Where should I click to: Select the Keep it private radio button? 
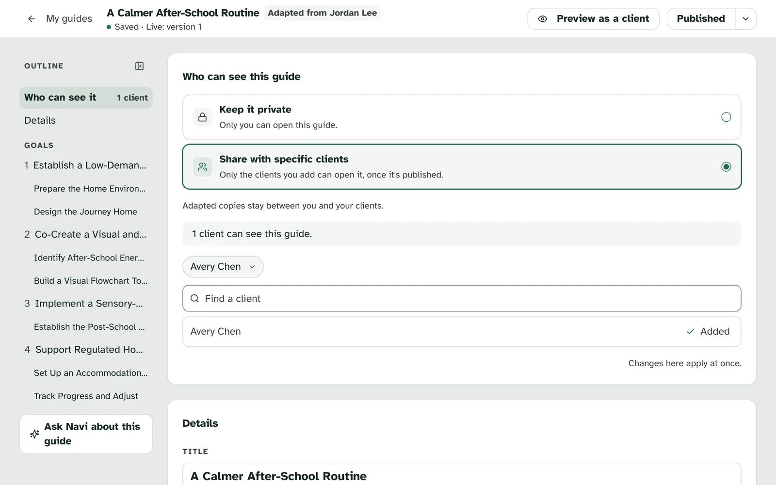click(726, 117)
